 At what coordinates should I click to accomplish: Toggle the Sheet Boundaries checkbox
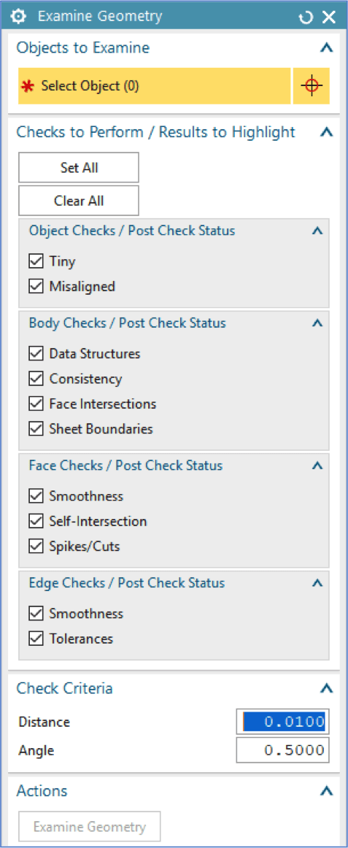36,429
